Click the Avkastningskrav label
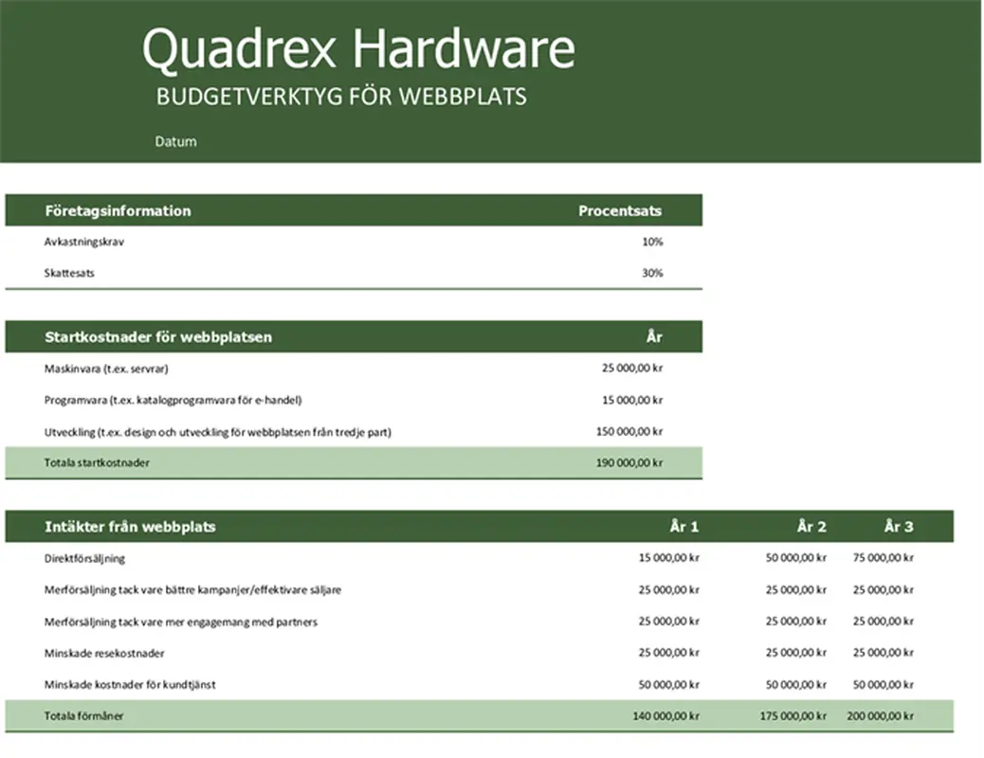Image resolution: width=984 pixels, height=758 pixels. (x=84, y=242)
